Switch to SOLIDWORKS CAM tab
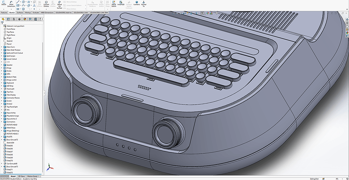Viewport: 349px width, 180px height. [81, 13]
